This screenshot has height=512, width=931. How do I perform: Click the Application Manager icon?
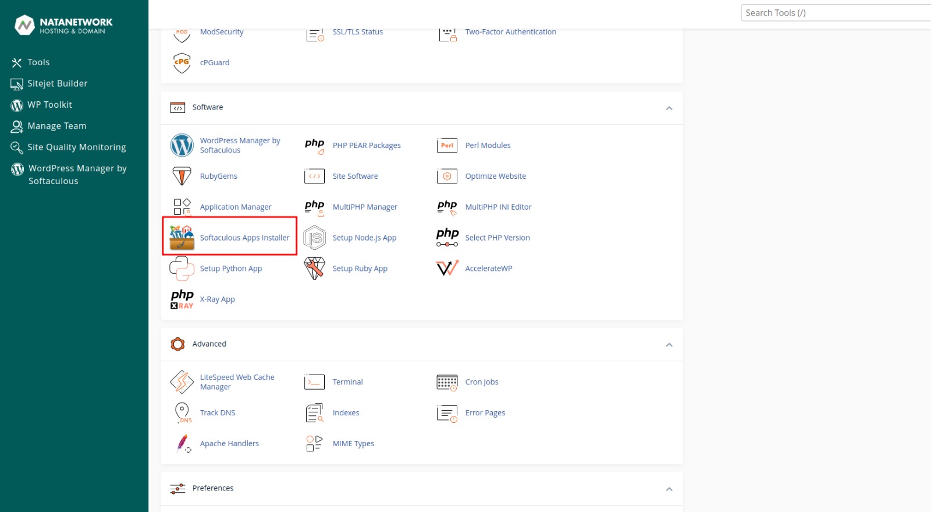182,207
